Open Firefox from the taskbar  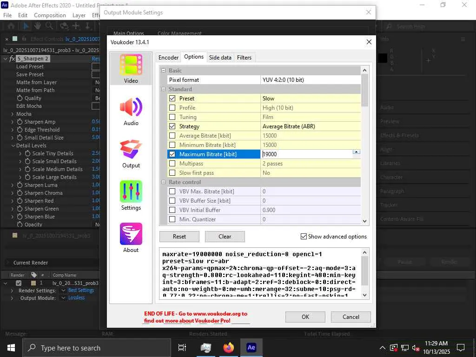coord(229,348)
